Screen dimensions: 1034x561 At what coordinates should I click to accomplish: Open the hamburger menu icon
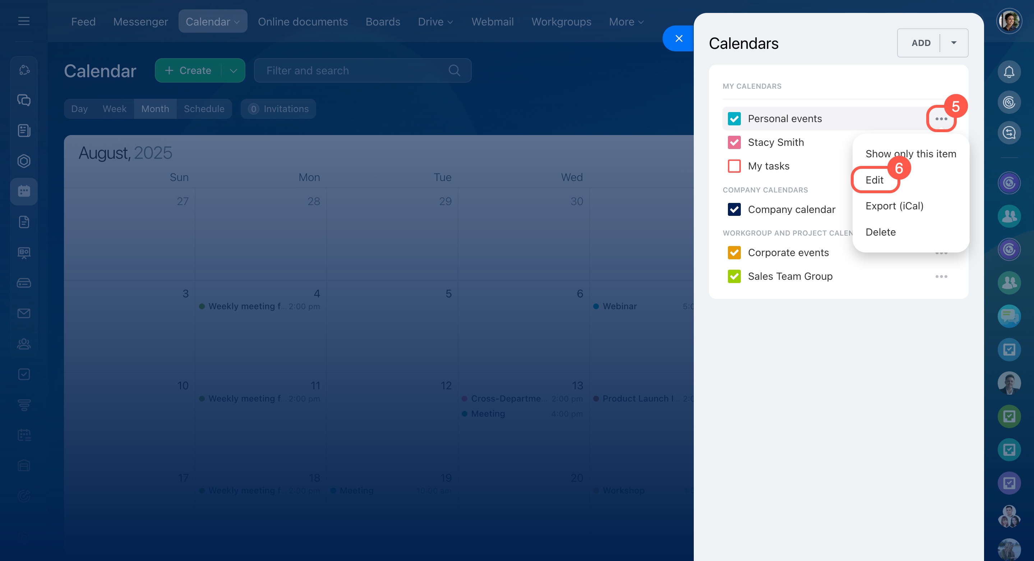24,21
